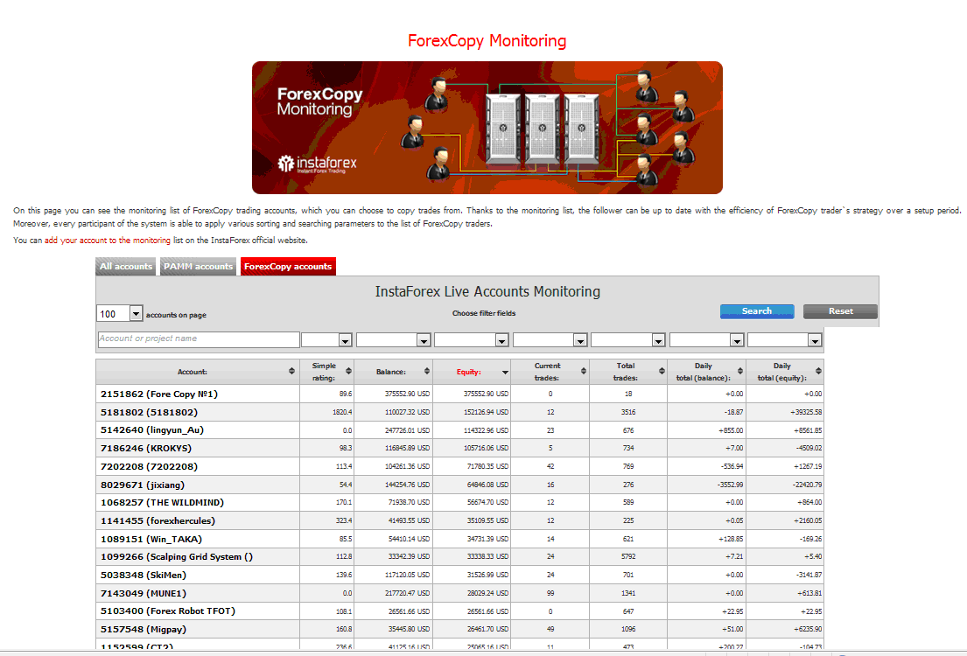Sort by Daily total (balance) arrows
967x656 pixels.
[x=740, y=371]
